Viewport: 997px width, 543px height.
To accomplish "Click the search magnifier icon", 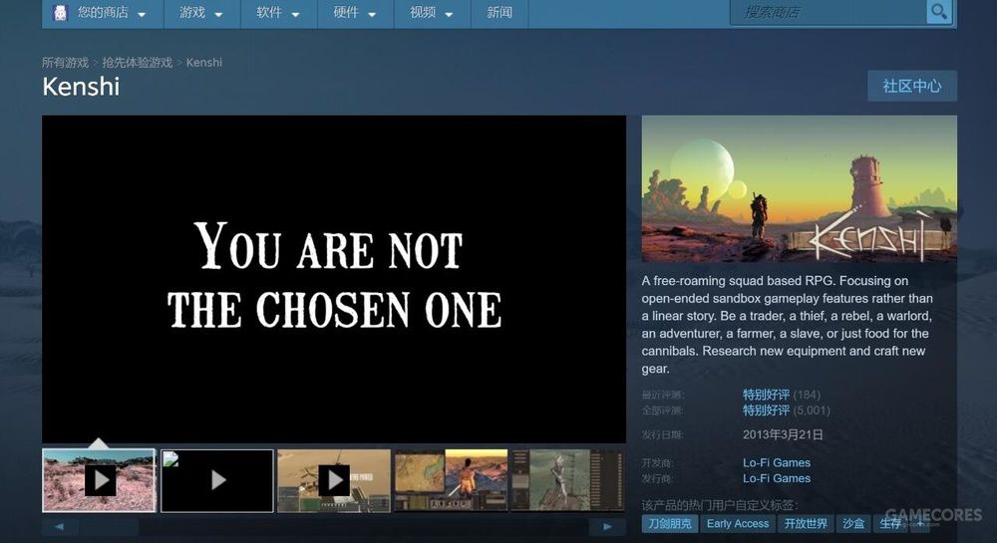I will [x=938, y=11].
